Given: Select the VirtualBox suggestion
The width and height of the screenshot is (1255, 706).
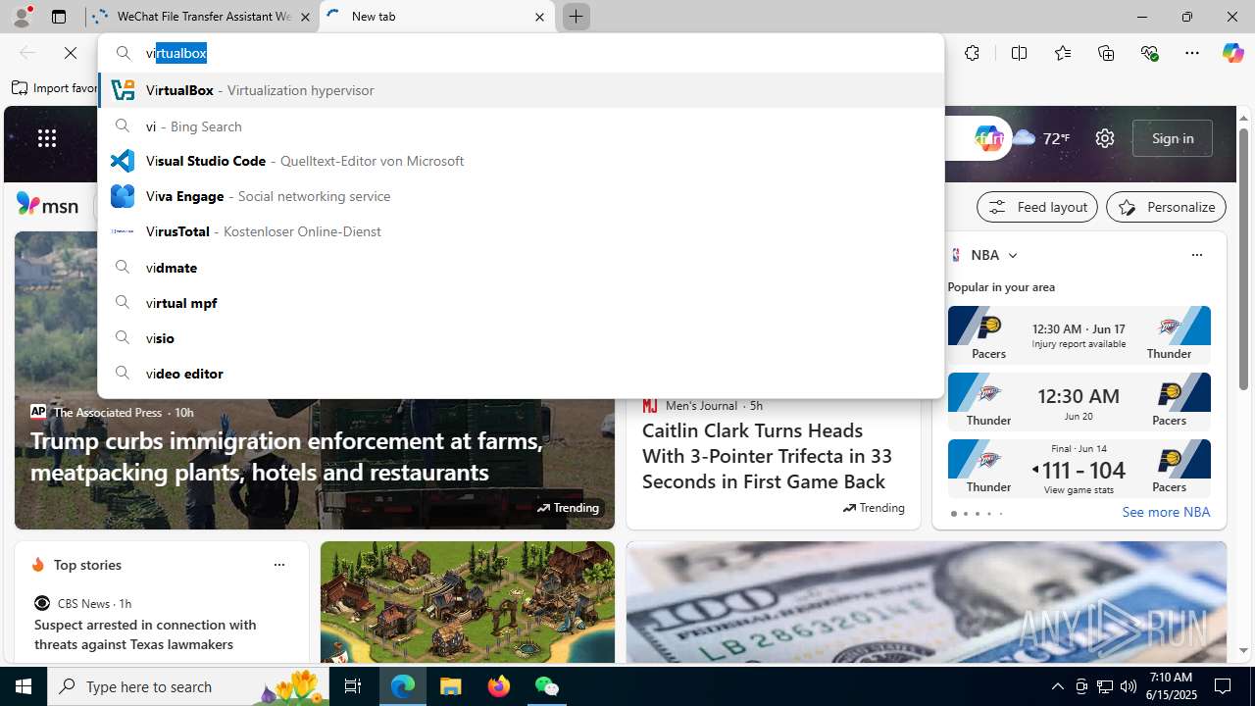Looking at the screenshot, I should (521, 90).
